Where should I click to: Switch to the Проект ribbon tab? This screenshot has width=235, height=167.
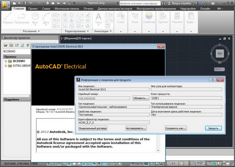click(33, 8)
